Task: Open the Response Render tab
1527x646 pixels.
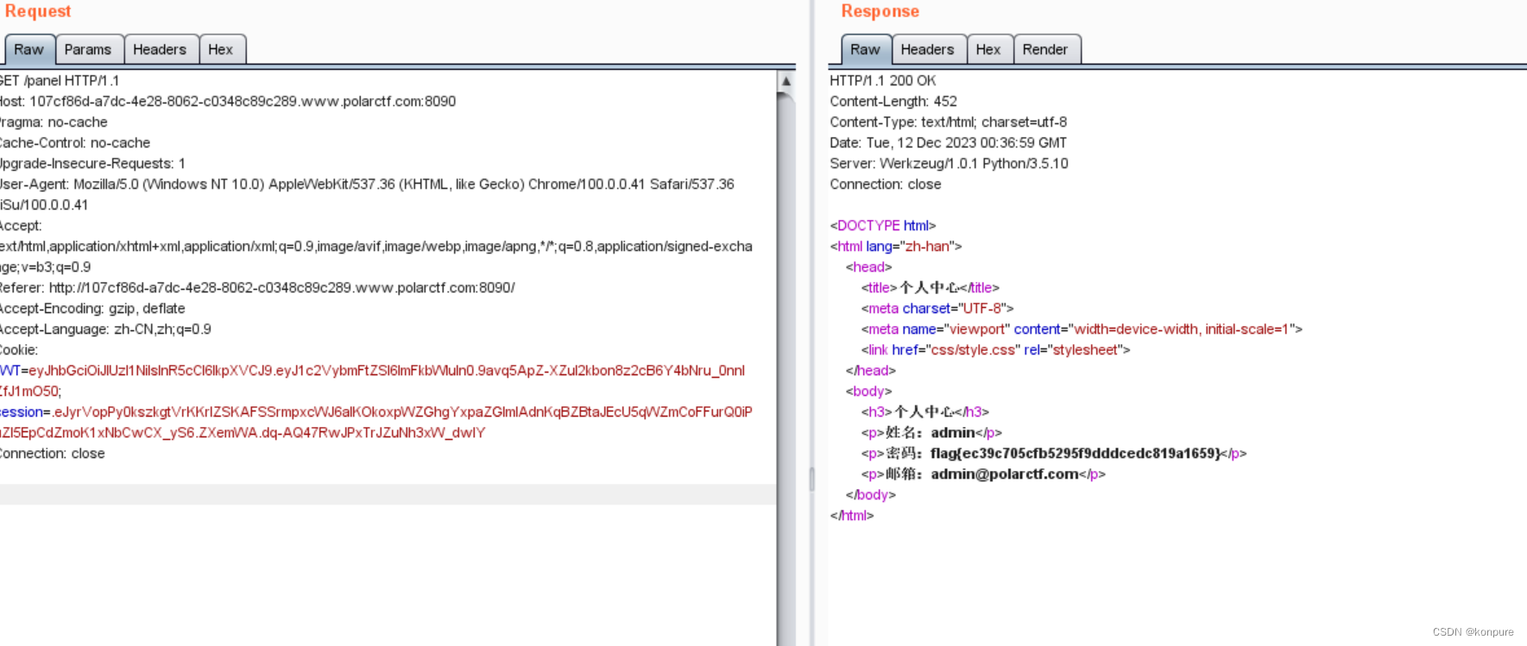Action: point(1045,49)
